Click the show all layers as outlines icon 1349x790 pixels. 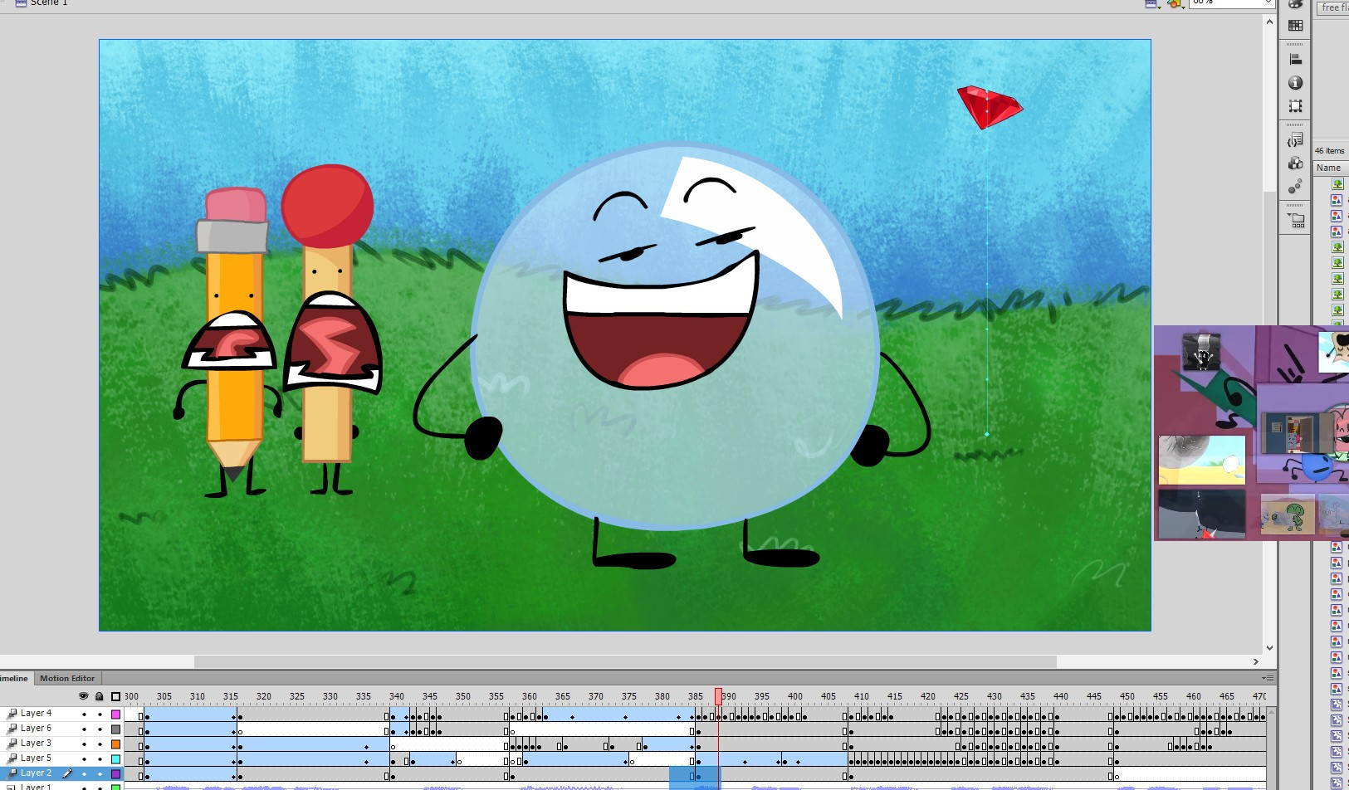point(115,696)
